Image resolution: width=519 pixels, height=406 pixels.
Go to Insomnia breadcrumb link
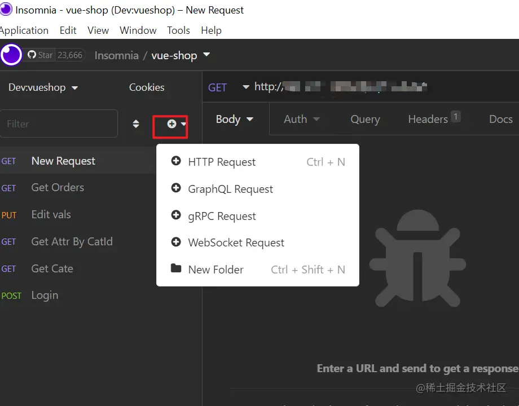coord(117,55)
